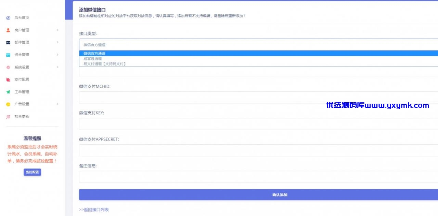Click the 接口类型 dropdown box

(258, 45)
